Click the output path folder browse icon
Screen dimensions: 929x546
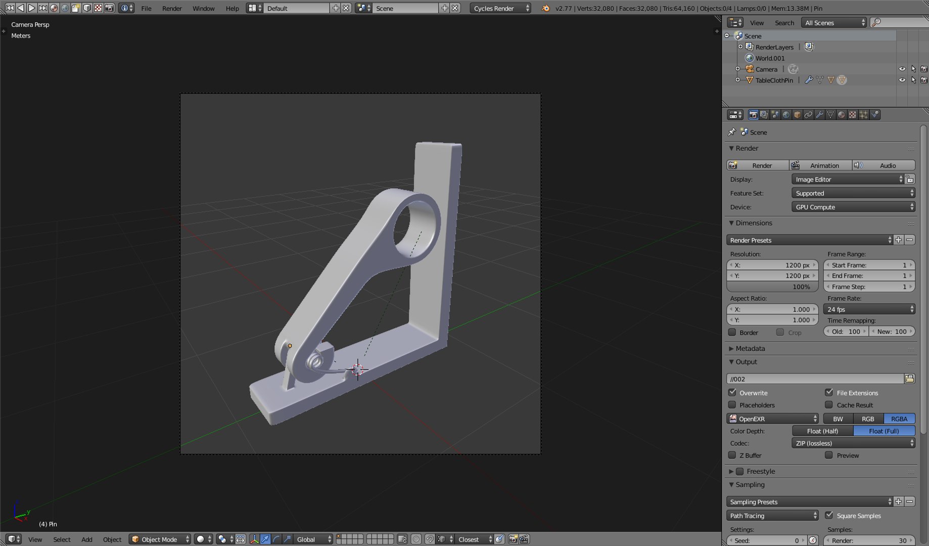point(910,379)
